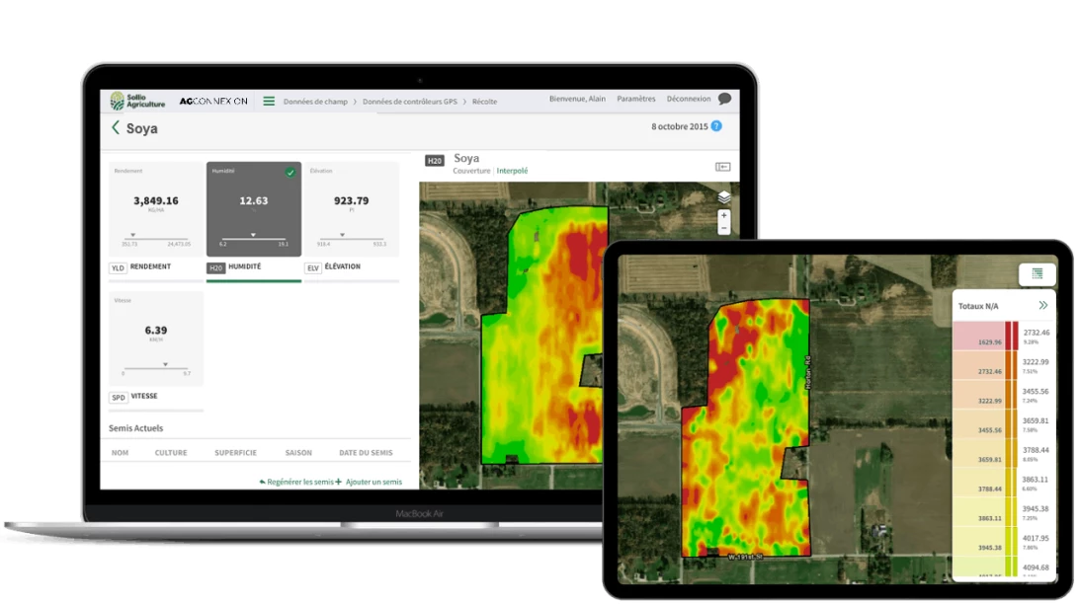Sort table by DATE DU SEMIS column

366,453
